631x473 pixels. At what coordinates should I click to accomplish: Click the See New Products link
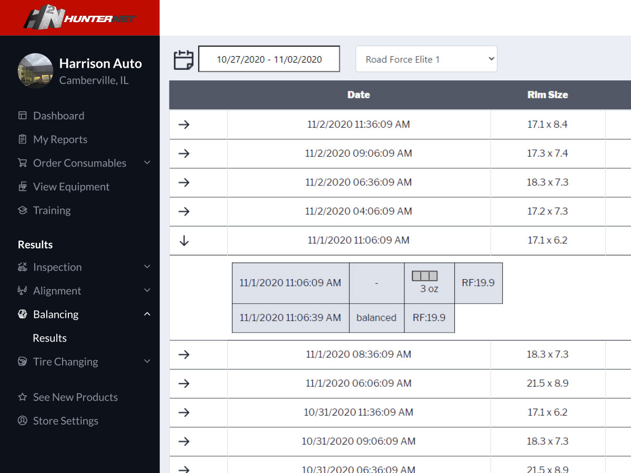75,397
